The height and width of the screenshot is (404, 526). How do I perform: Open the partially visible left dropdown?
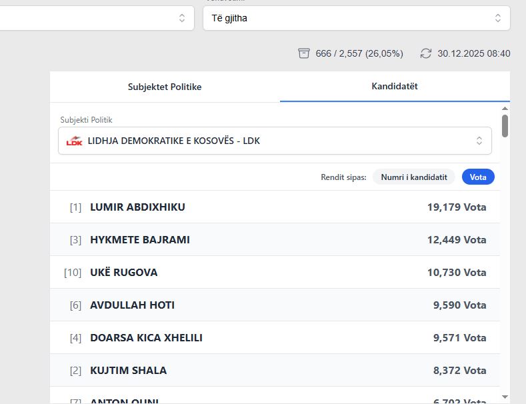coord(93,18)
